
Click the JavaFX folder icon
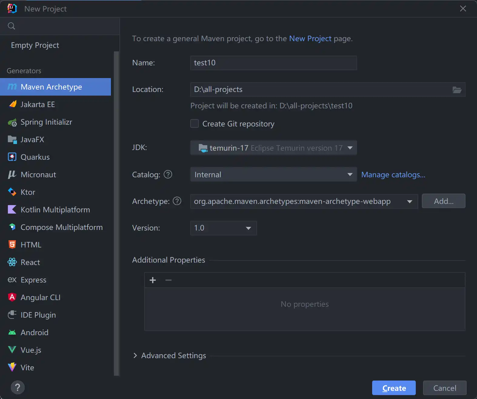(x=12, y=139)
